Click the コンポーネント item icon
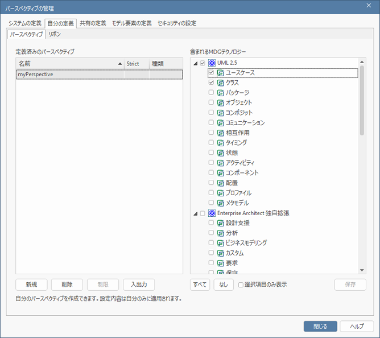Viewport: 380px width, 338px height. pyautogui.click(x=221, y=173)
